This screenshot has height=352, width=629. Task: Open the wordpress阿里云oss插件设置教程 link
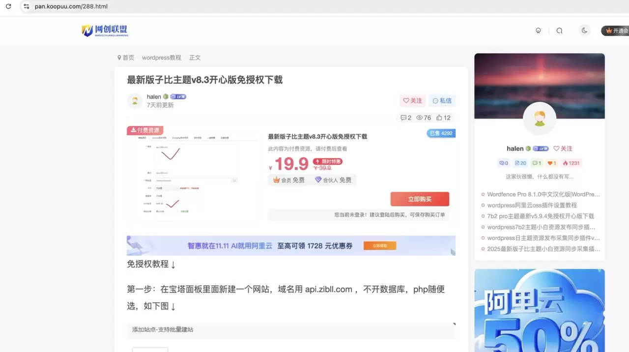[x=532, y=205]
